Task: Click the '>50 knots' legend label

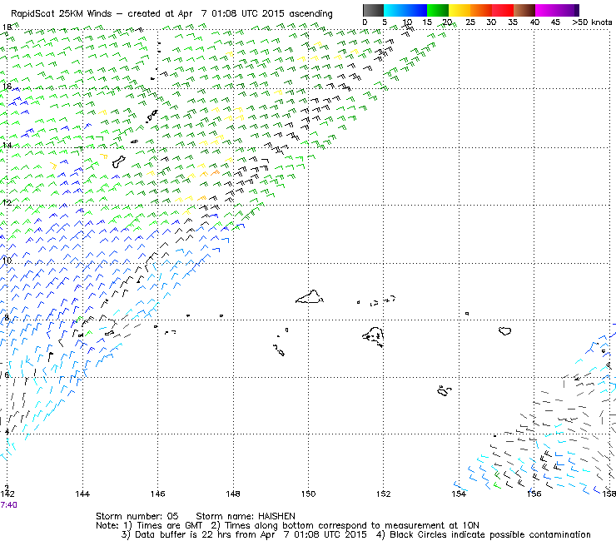Action: click(x=592, y=22)
